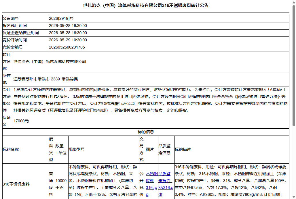This screenshot has height=199, width=296.
Task: Open the 品质鉴定报告_SS316.pdf link
Action: pos(166,184)
